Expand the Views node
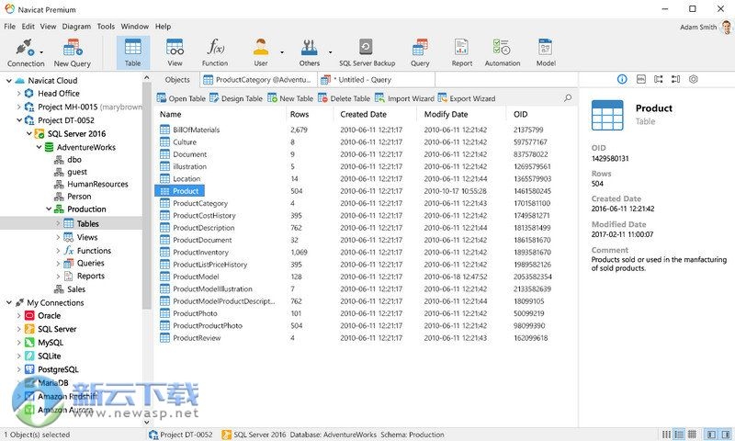 pos(58,237)
